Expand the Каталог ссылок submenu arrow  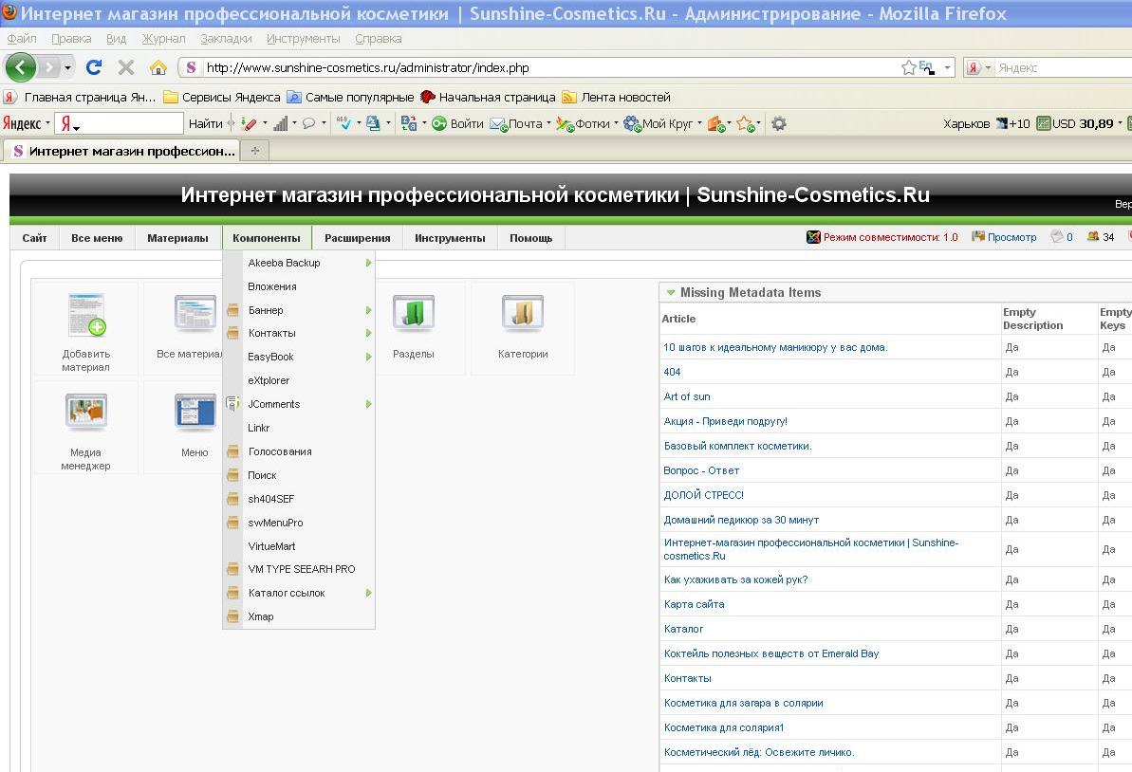pos(368,593)
